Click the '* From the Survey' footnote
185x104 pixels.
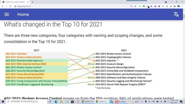click(x=103, y=88)
